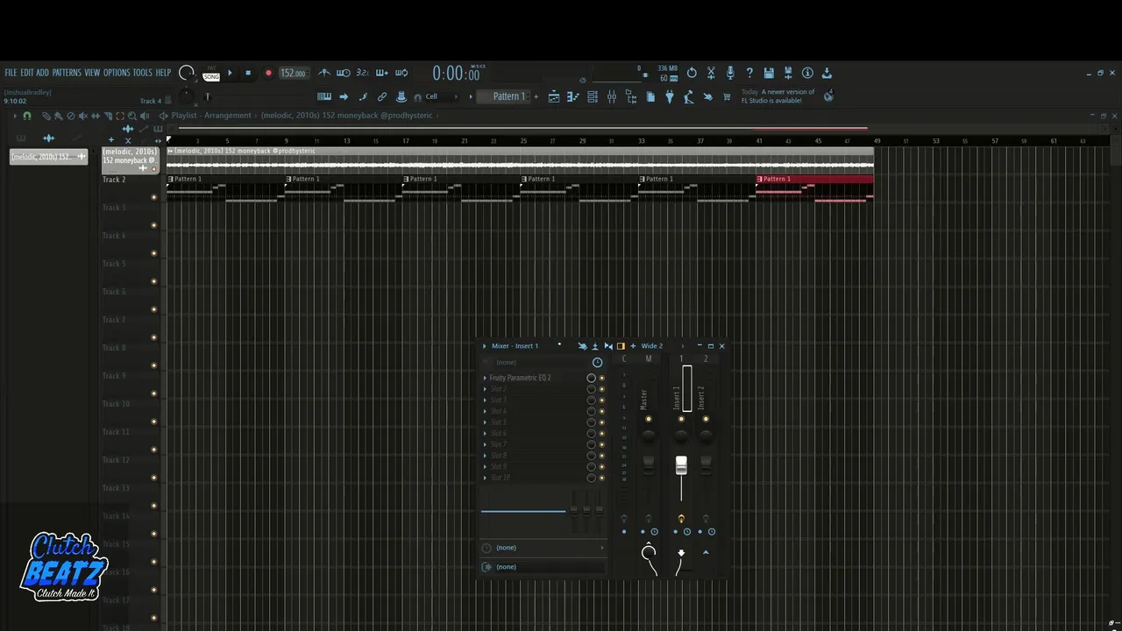Open the help question mark icon
This screenshot has width=1122, height=631.
tap(749, 73)
